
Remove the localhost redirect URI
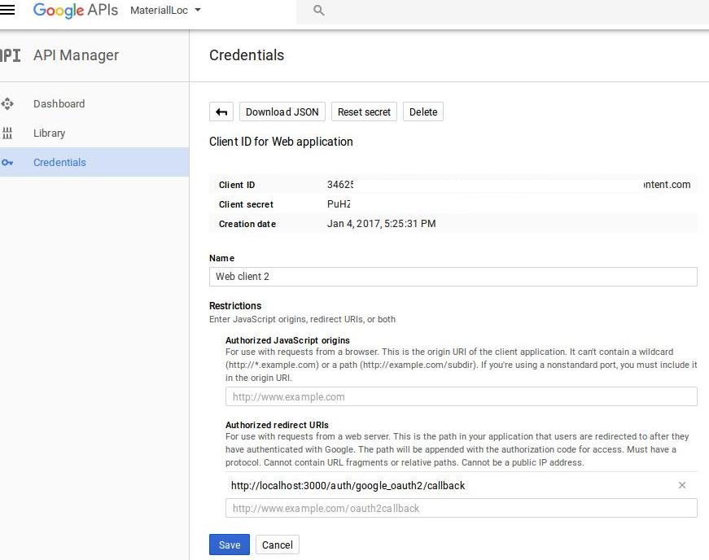682,485
